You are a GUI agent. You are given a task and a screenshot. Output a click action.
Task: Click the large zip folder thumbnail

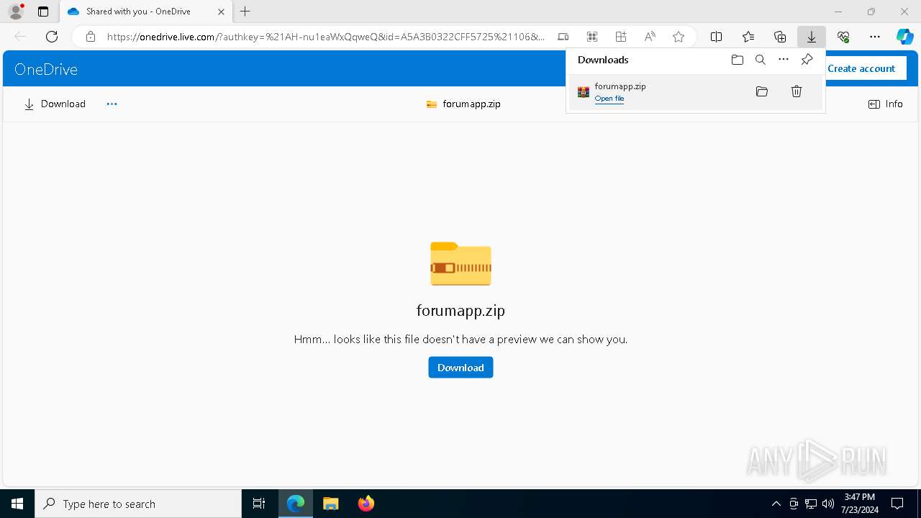pyautogui.click(x=460, y=264)
